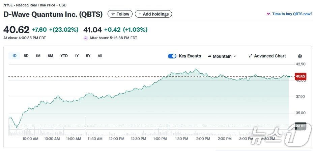The width and height of the screenshot is (316, 151).
Task: Select the 1D time range tab
Action: coord(14,56)
